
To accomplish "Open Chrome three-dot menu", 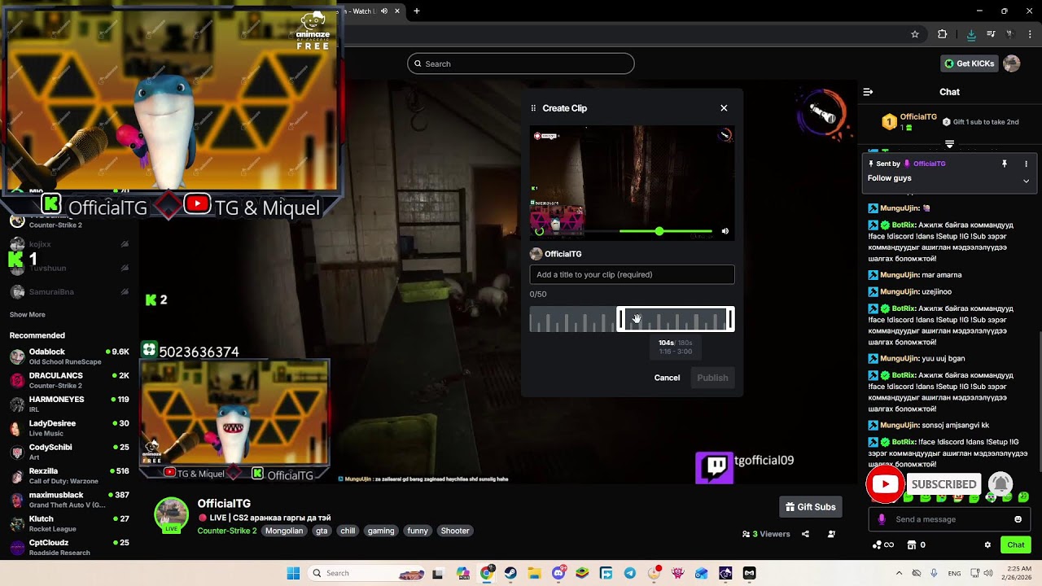I will click(x=1030, y=34).
